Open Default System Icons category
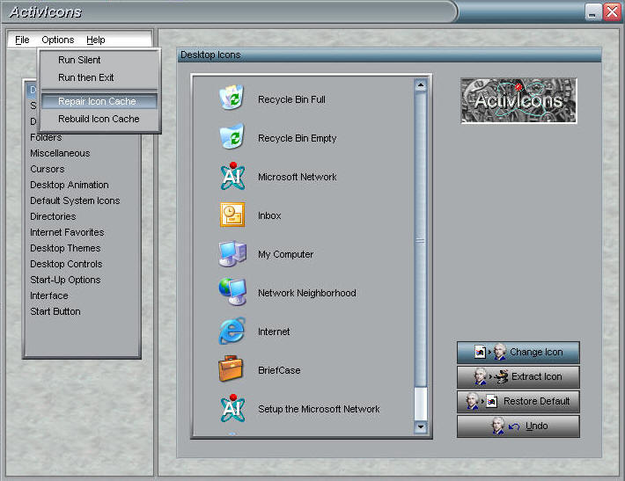Viewport: 625px width, 481px height. click(x=75, y=200)
